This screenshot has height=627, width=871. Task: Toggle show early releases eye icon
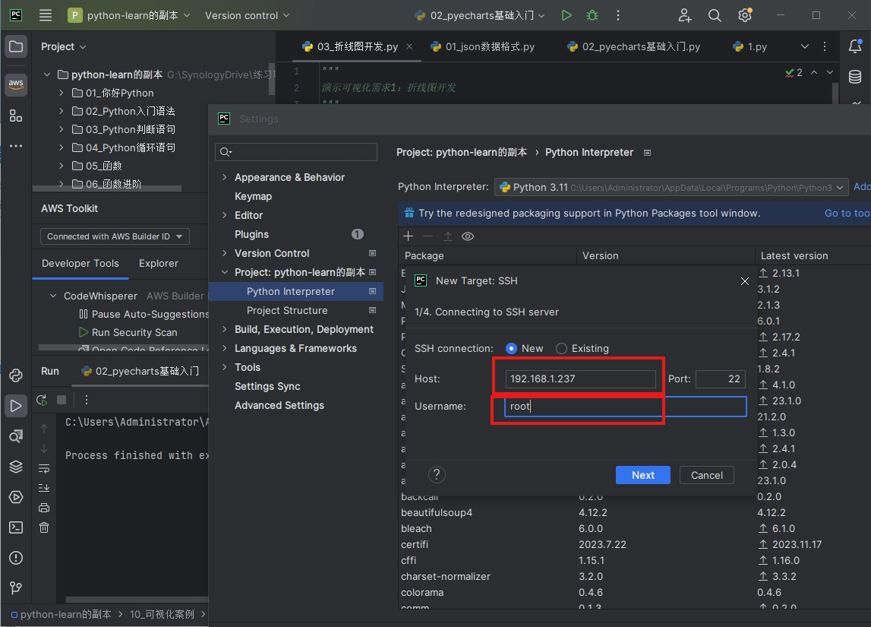[468, 236]
